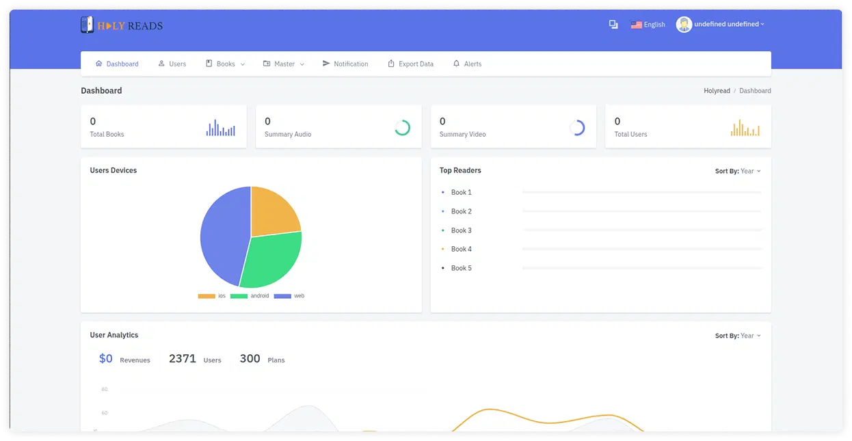Click the 2371 Users value

point(183,358)
